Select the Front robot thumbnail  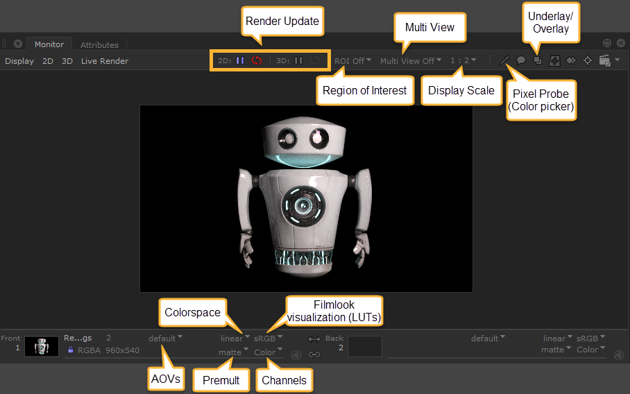click(42, 346)
